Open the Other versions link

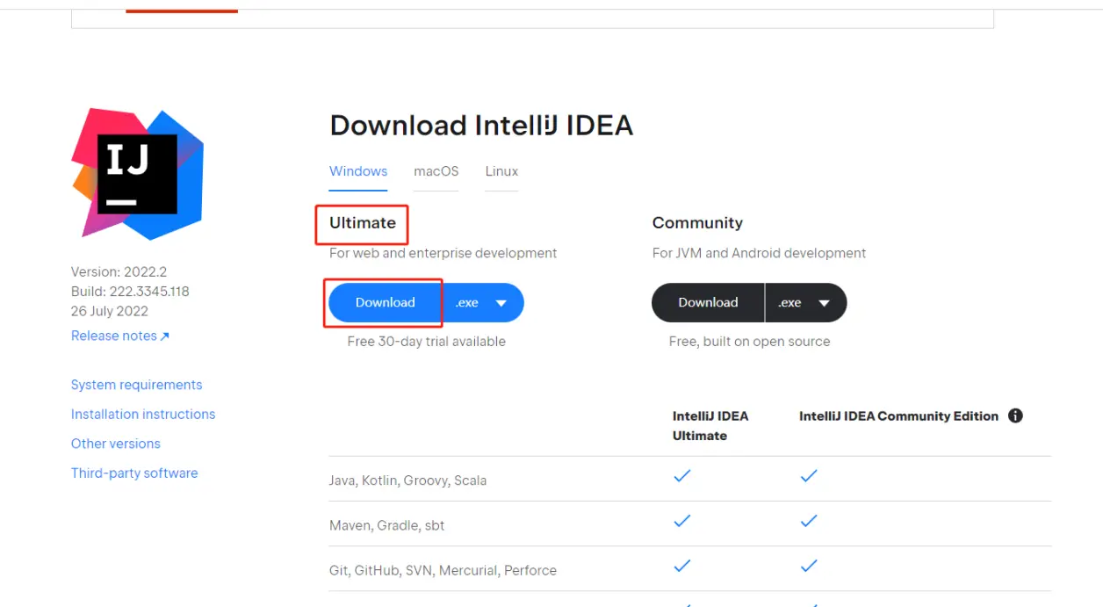tap(116, 444)
